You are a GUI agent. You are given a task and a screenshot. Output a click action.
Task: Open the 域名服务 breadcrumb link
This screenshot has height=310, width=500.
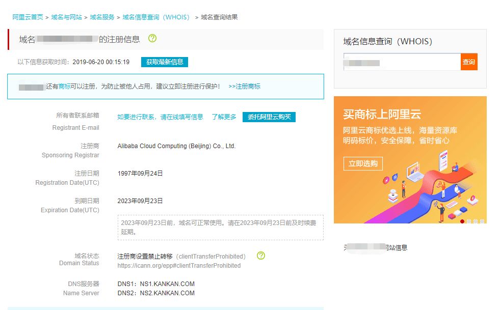coord(102,17)
